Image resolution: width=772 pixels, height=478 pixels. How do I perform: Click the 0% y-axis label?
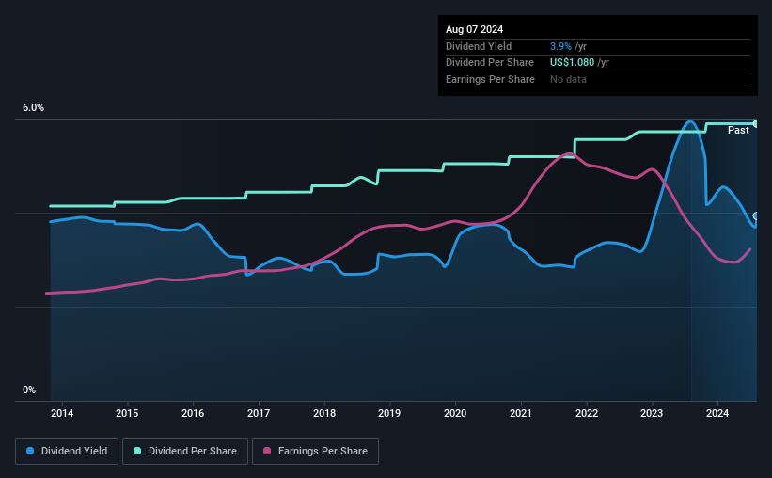29,390
